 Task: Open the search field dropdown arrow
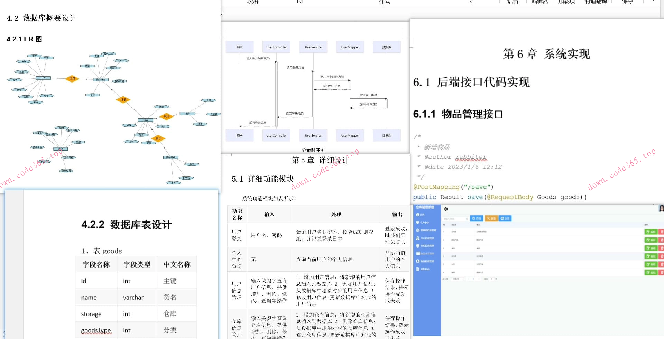(x=467, y=219)
